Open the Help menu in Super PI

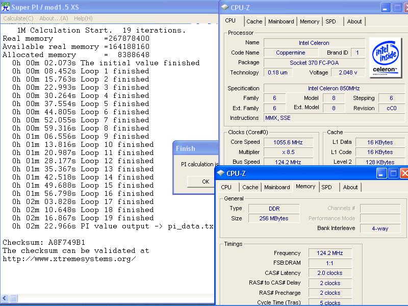(x=83, y=18)
